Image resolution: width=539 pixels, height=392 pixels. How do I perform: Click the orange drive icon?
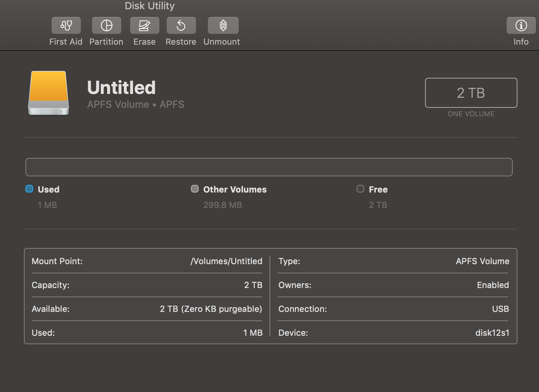point(49,93)
